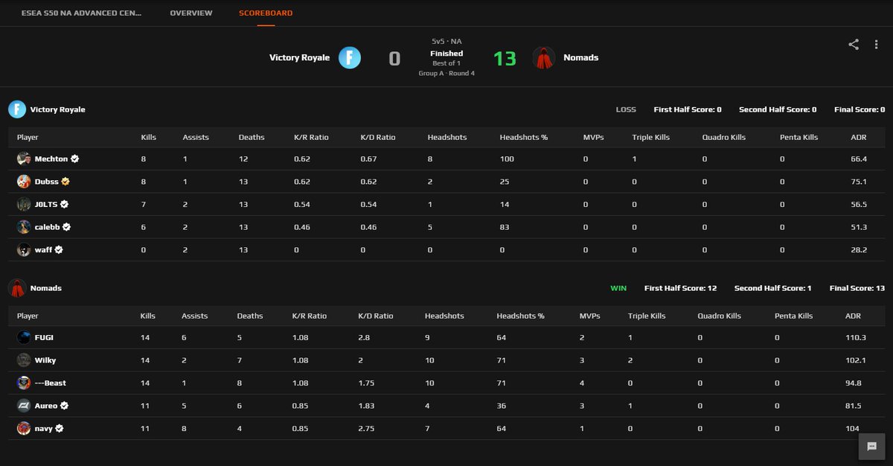
Task: Click ---Beast's ADR value 94.8
Action: (854, 383)
